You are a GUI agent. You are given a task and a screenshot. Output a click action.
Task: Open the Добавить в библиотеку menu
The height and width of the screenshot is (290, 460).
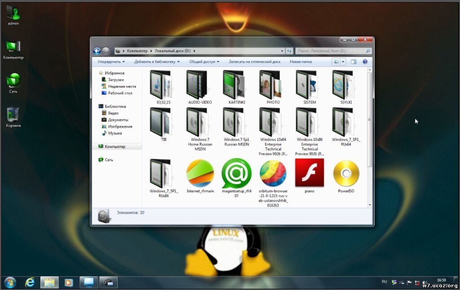[156, 61]
